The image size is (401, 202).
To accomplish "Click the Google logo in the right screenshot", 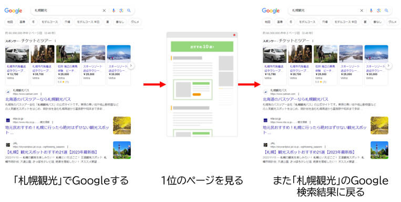I will [271, 10].
